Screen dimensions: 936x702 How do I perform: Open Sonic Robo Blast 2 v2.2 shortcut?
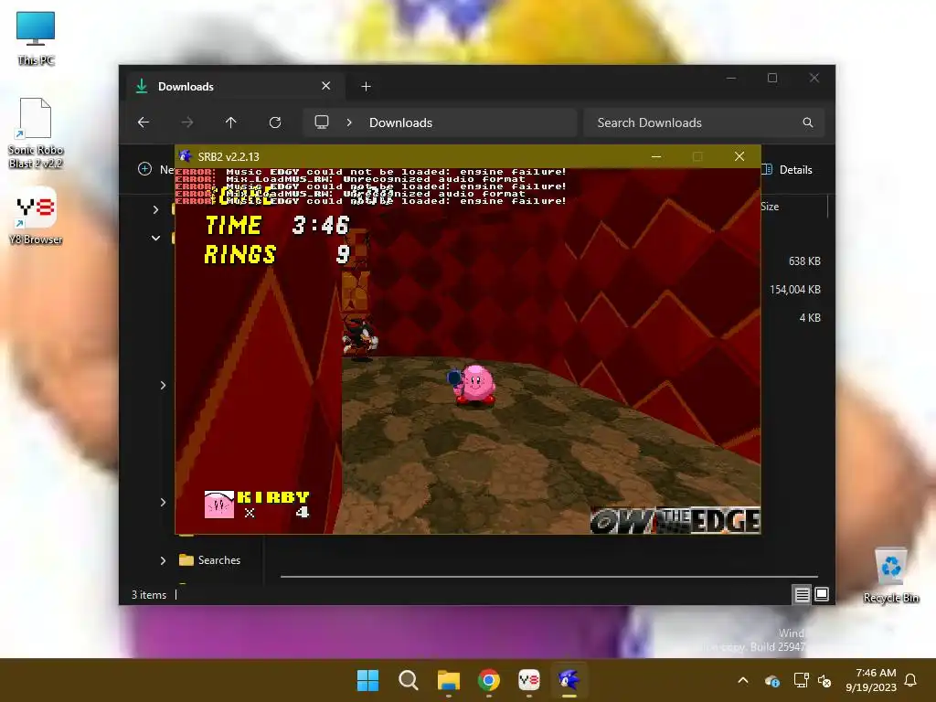coord(36,133)
